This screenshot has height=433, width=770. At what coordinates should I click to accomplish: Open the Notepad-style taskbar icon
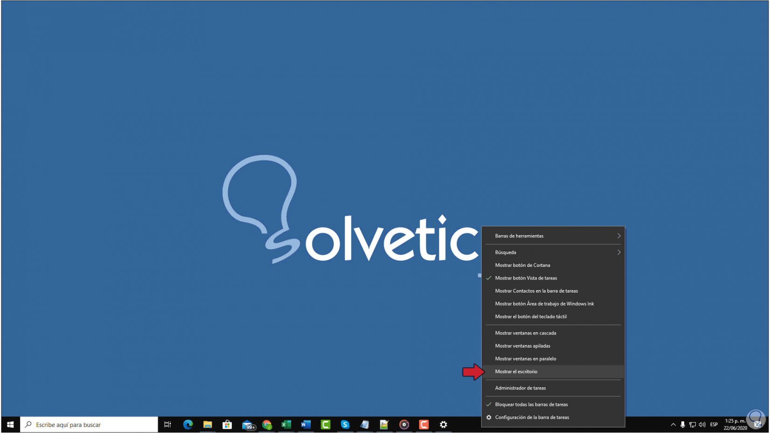click(364, 425)
